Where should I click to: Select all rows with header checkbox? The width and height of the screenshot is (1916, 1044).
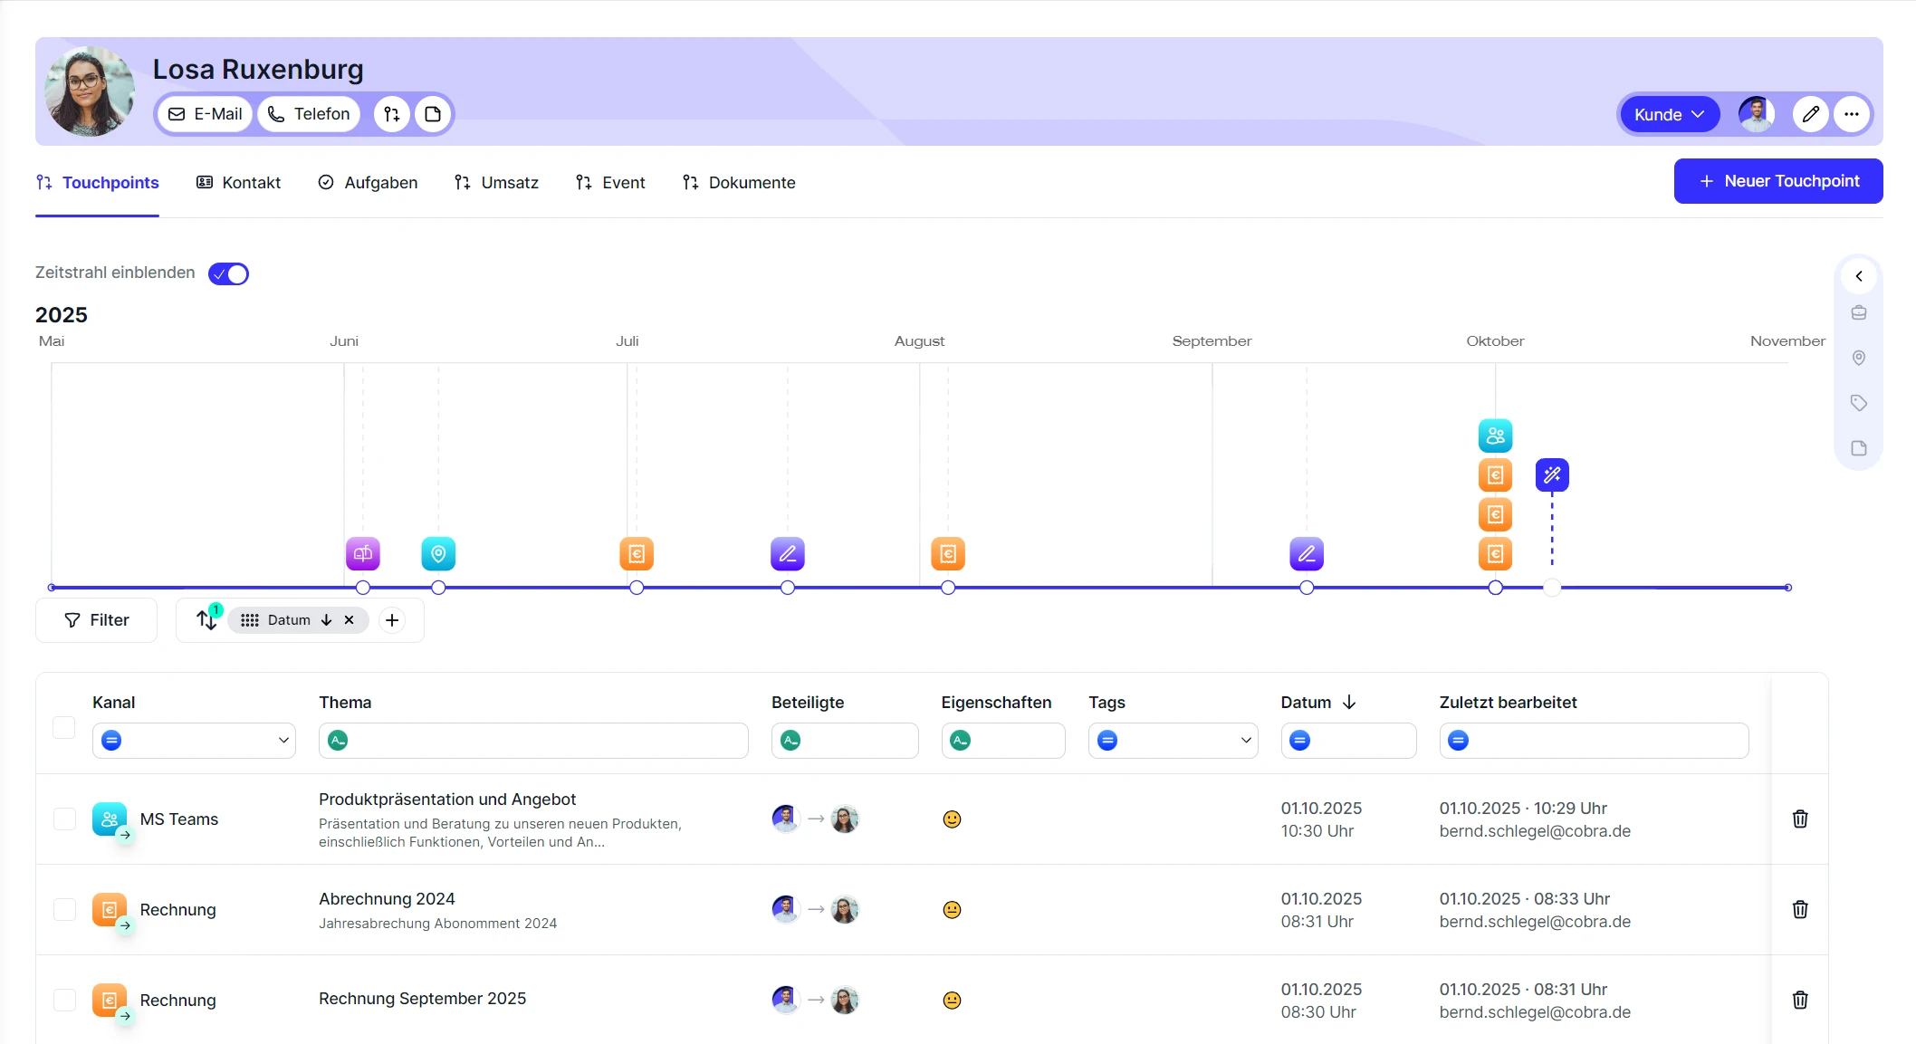pos(64,727)
